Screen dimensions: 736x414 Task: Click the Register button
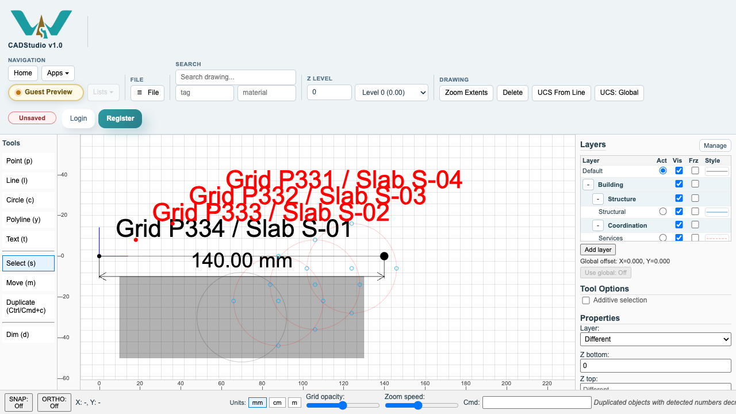coord(120,118)
